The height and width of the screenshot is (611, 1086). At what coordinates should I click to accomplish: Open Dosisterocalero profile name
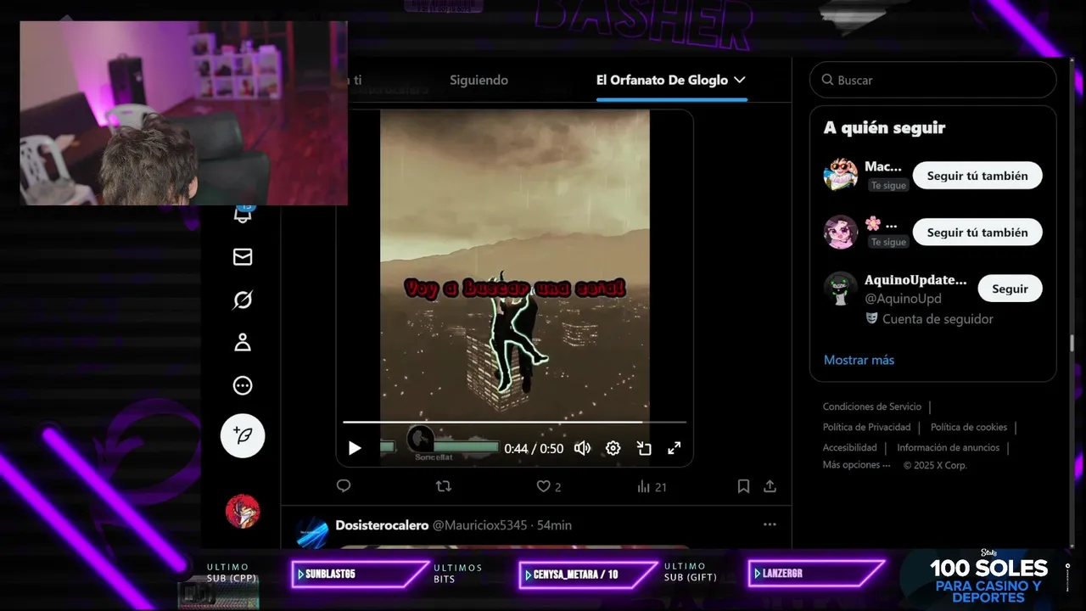click(382, 525)
